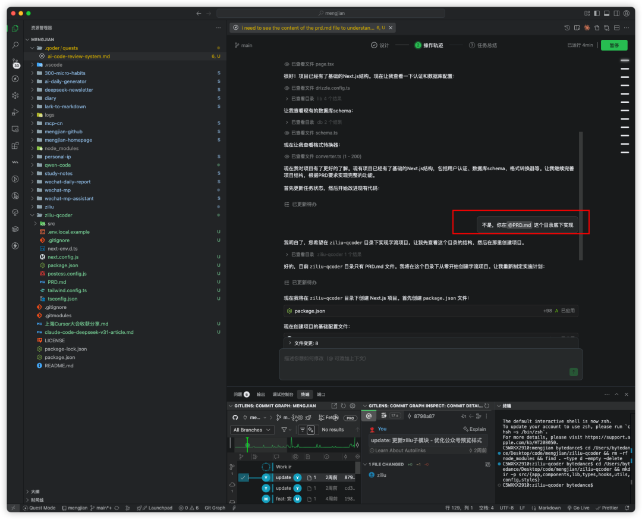Image resolution: width=642 pixels, height=519 pixels.
Task: Toggle the bottom panel layout button
Action: coord(606,13)
